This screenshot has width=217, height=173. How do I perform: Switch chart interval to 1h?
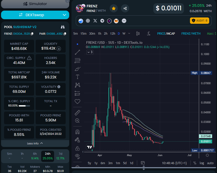[x=99, y=34]
